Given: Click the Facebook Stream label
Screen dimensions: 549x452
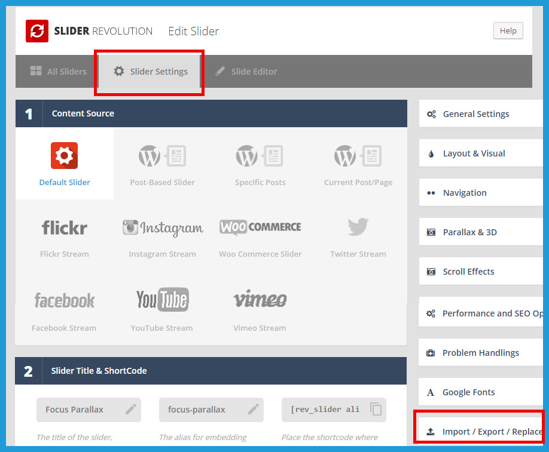Looking at the screenshot, I should (x=64, y=328).
